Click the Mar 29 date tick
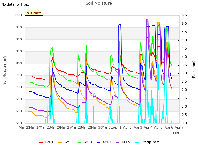 86,127
